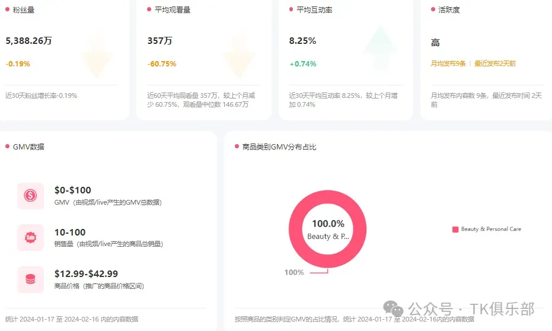Click the green up arrow in the 平均互动率 card

click(380, 49)
